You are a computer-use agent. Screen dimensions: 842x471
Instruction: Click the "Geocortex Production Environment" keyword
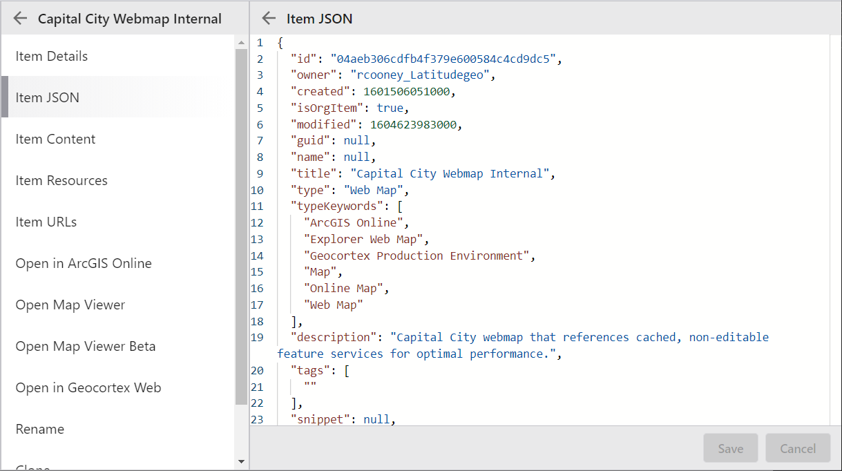[x=417, y=256]
